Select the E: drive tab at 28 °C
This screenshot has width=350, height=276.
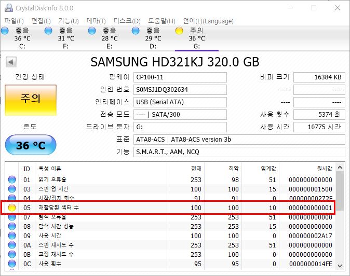click(110, 38)
